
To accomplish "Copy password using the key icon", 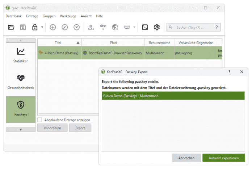I will point(103,27).
